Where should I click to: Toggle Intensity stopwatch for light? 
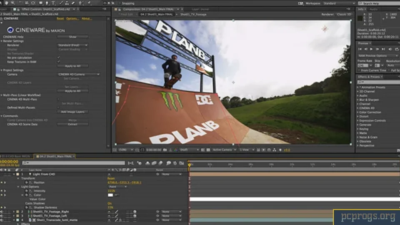click(26, 191)
